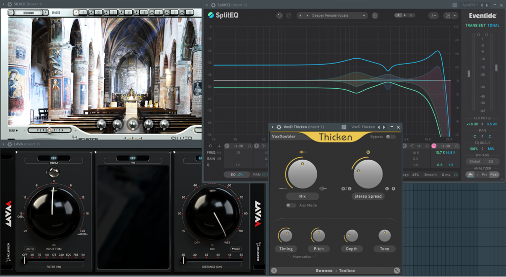This screenshot has width=506, height=277.
Task: Click the LAVA DISTANCE (Cm) slider
Action: click(212, 261)
